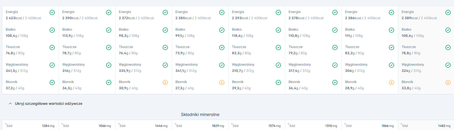Click the small dot icon beside Sód 1574 mg
Screen dimensions: 454x130
click(232, 124)
